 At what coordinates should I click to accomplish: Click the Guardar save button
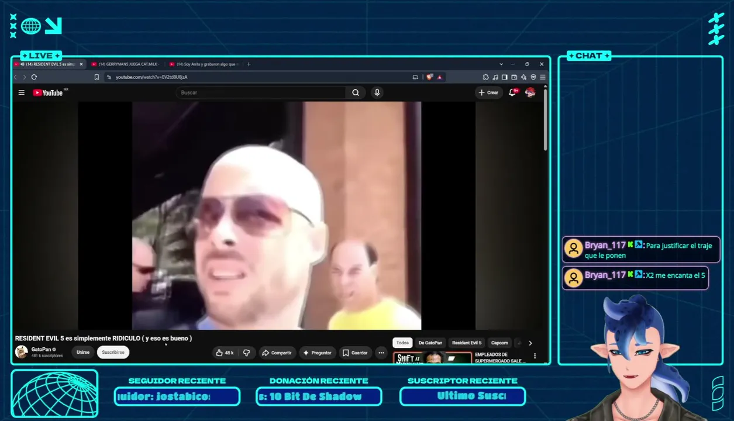(355, 353)
